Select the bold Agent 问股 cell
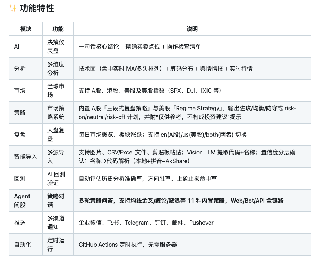The width and height of the screenshot is (312, 259). tap(26, 201)
